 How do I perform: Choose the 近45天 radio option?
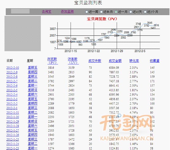130,12
